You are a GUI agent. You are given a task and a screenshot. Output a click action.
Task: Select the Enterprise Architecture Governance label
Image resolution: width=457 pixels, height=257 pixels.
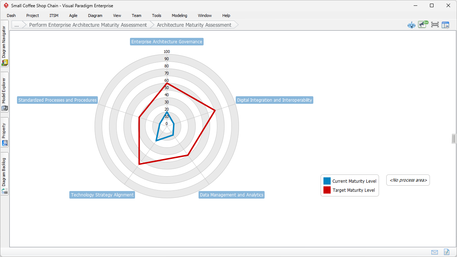click(166, 41)
